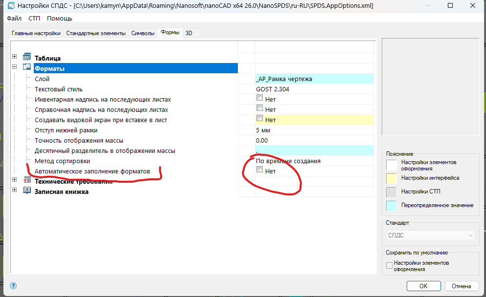Tick Настройки элементов оформления save-default checkbox
486x297 pixels.
click(x=390, y=266)
